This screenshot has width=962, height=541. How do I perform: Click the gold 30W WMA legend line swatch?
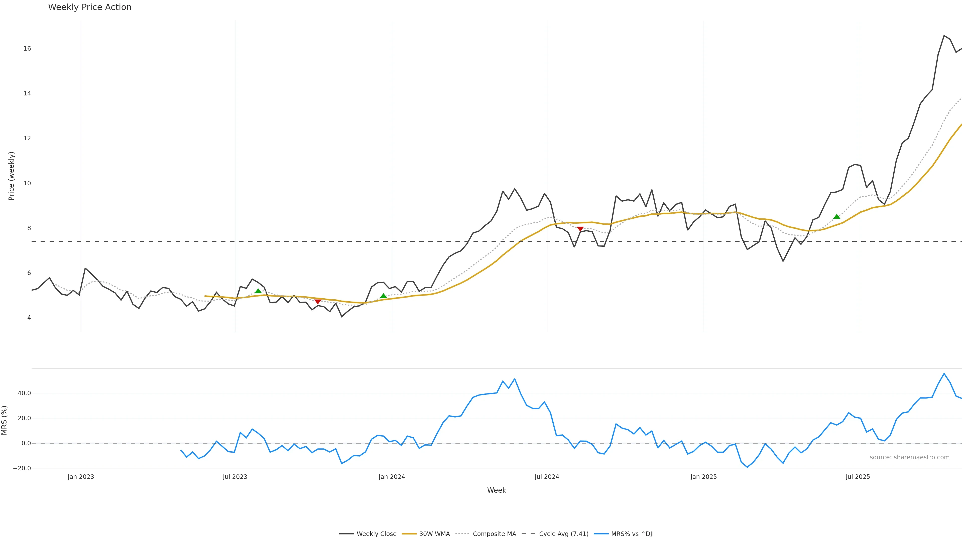[409, 534]
